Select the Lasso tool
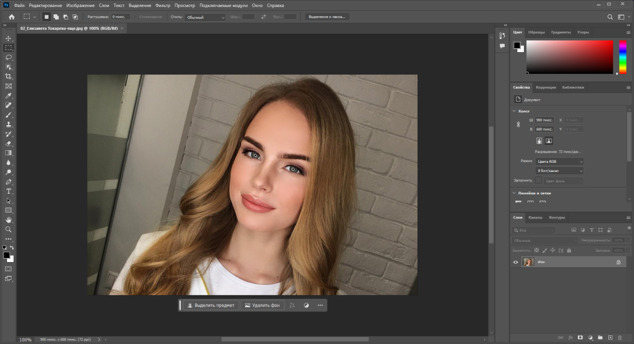This screenshot has height=344, width=634. 9,57
